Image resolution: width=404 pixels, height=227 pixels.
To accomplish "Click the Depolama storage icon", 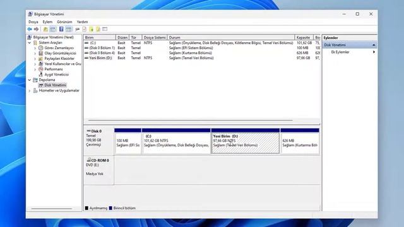I will 35,80.
